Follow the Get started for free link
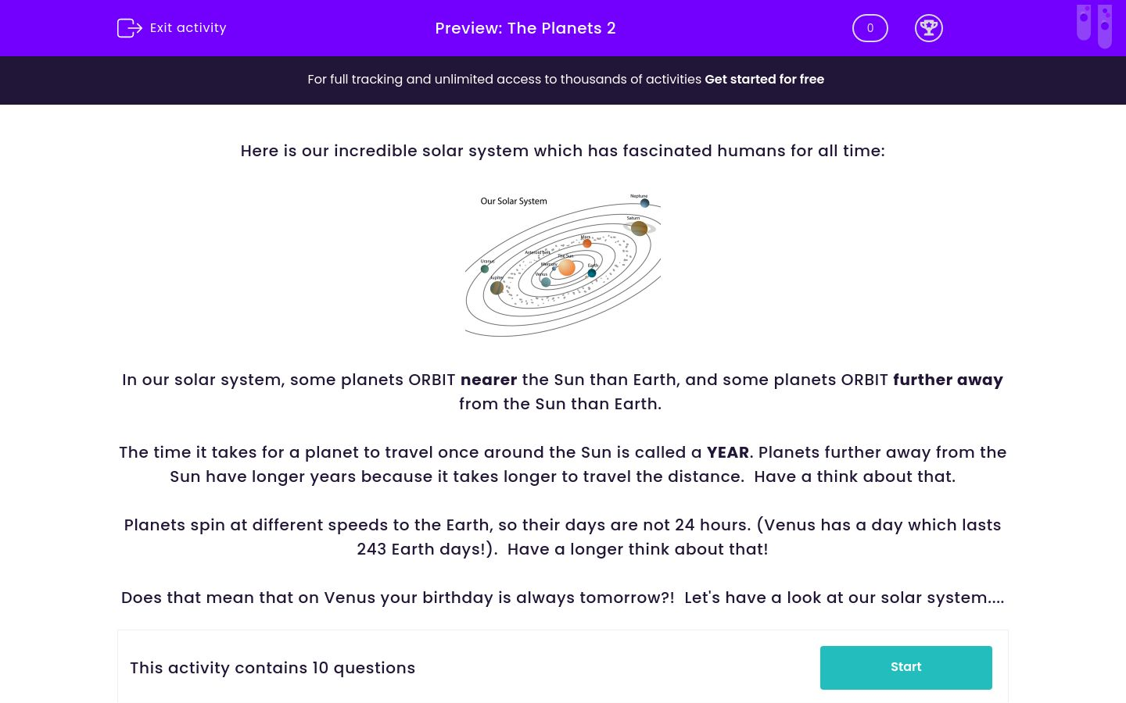 765,79
